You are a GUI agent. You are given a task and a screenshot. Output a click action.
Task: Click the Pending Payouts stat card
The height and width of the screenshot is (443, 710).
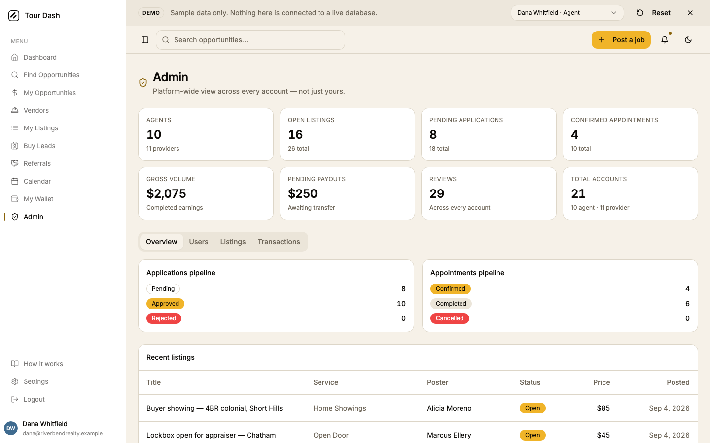(x=347, y=193)
